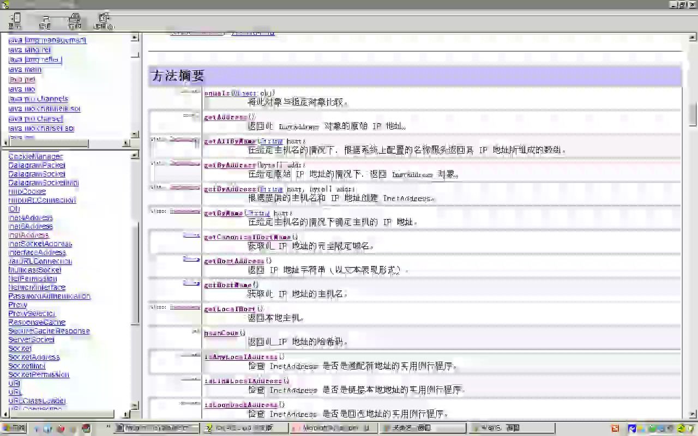The height and width of the screenshot is (436, 698).
Task: Jump to the getHostAddress method
Action: point(234,261)
